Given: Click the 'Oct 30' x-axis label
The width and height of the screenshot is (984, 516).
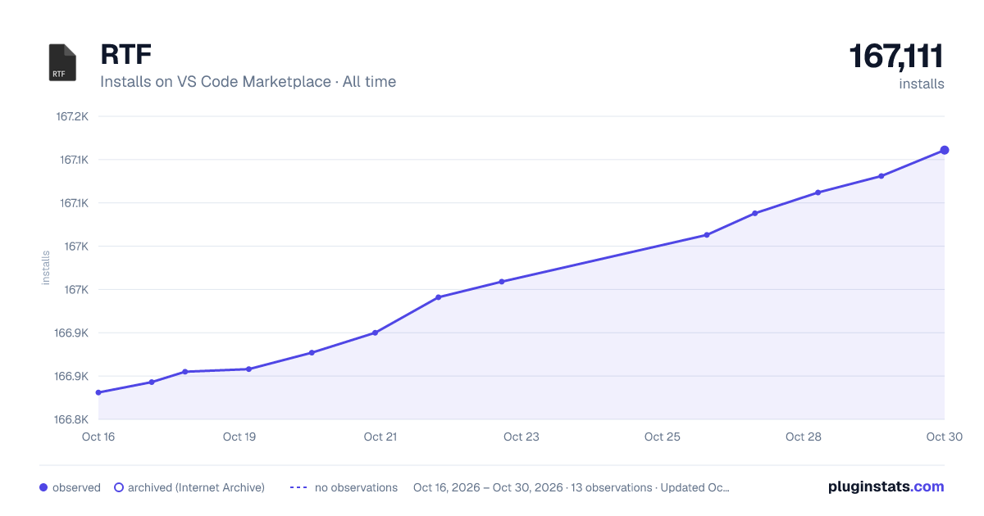Looking at the screenshot, I should point(944,437).
